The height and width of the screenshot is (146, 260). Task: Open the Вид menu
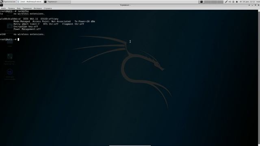coord(19,8)
